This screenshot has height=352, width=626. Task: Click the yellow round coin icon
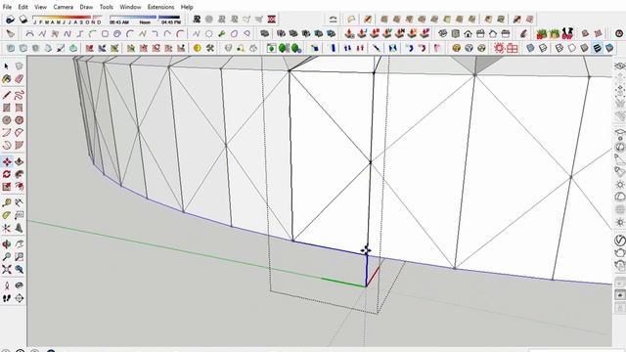click(x=197, y=48)
